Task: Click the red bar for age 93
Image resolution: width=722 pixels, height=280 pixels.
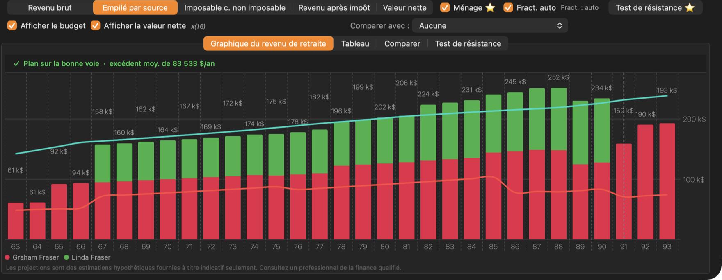Action: click(667, 181)
